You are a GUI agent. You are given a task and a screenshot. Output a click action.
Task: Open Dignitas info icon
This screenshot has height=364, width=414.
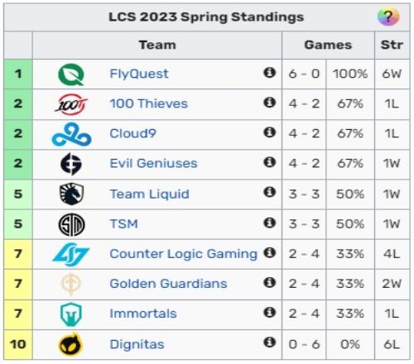[270, 342]
